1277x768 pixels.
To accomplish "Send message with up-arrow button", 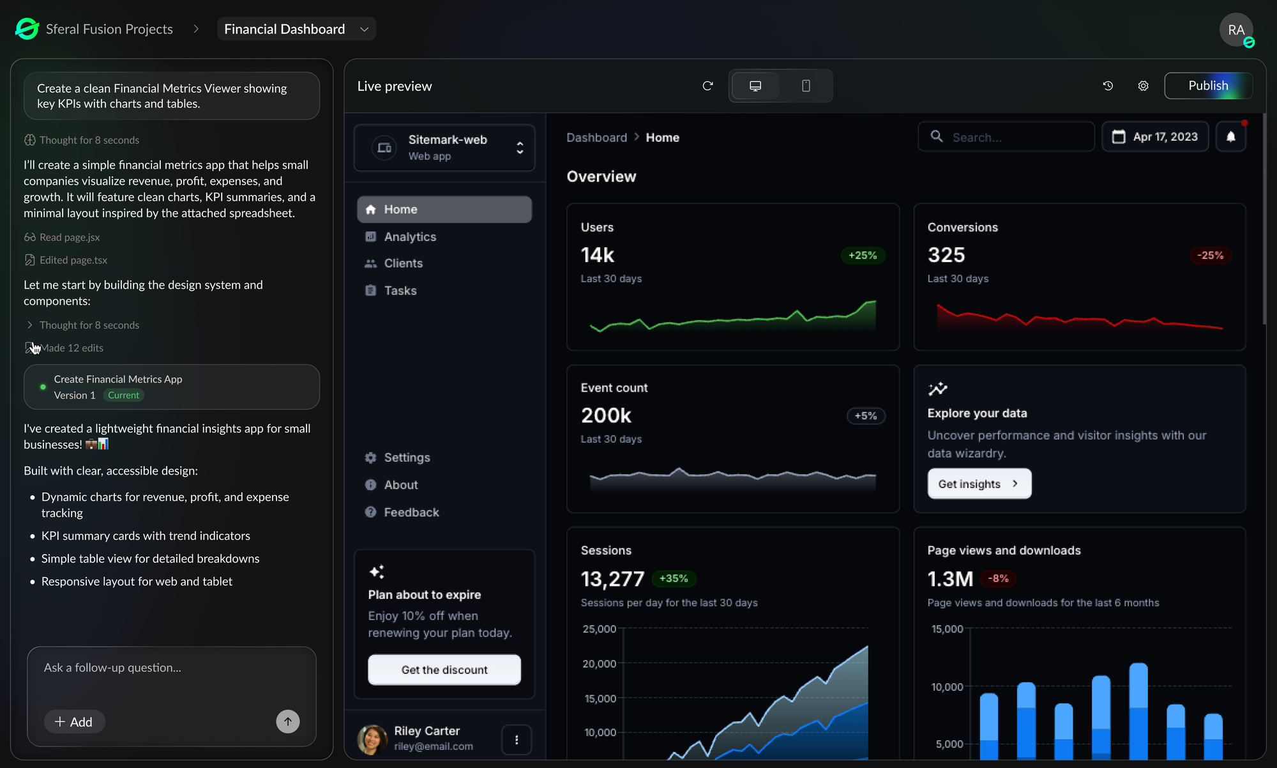I will pos(288,721).
